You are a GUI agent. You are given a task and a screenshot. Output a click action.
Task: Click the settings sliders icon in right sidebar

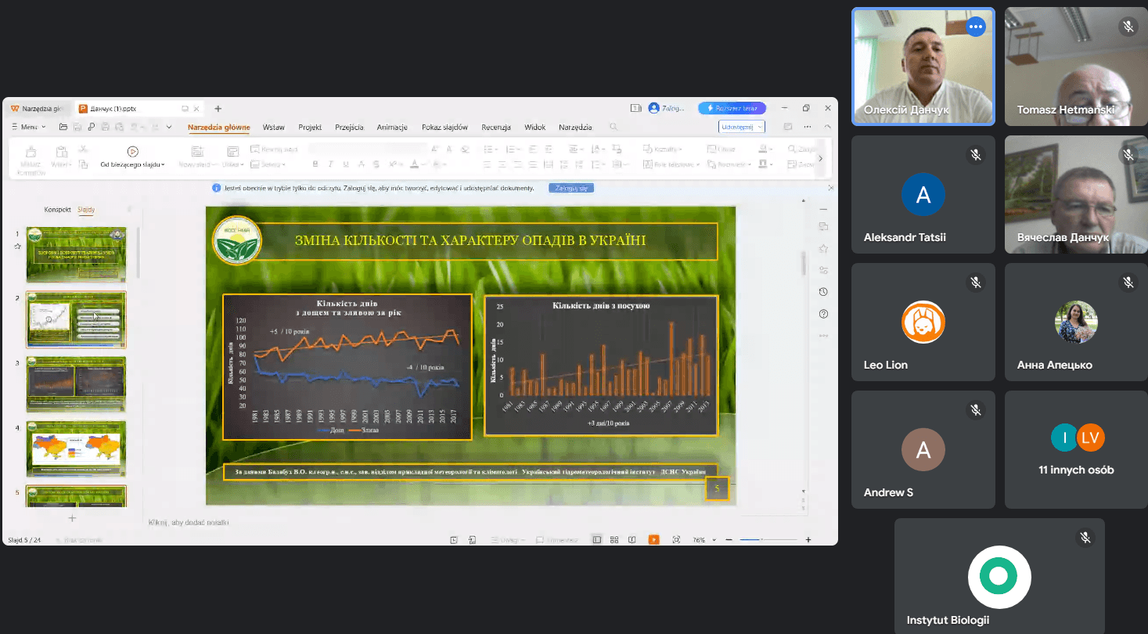click(x=823, y=270)
